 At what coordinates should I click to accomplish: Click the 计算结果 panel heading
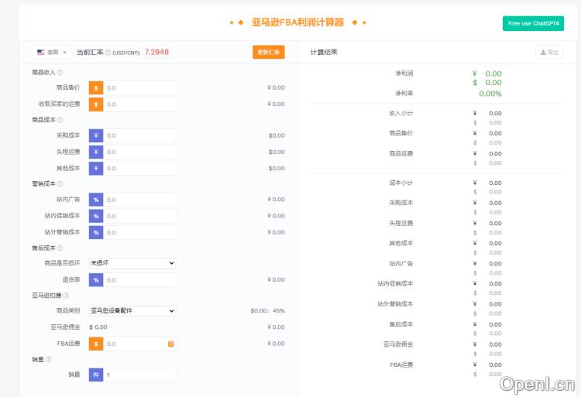[324, 52]
